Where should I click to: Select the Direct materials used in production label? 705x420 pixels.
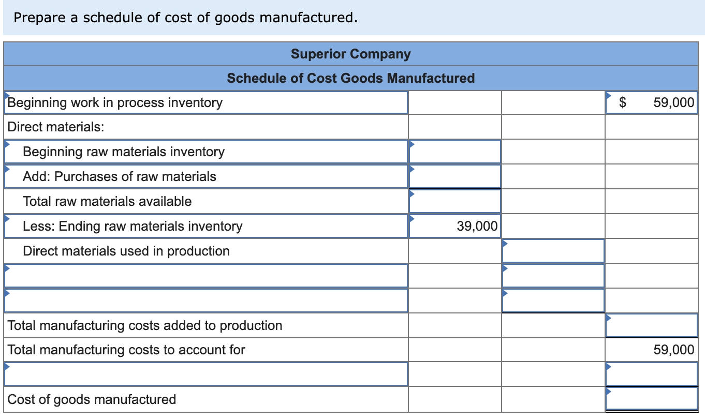coord(126,251)
